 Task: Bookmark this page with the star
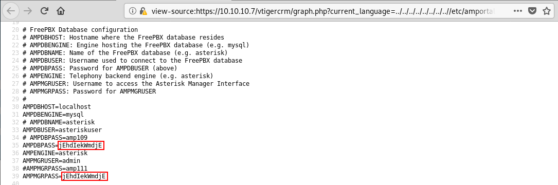click(547, 11)
